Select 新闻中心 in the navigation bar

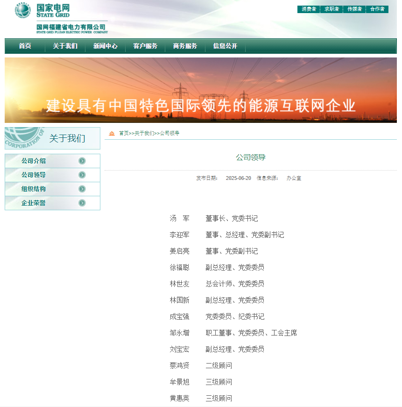coord(105,46)
